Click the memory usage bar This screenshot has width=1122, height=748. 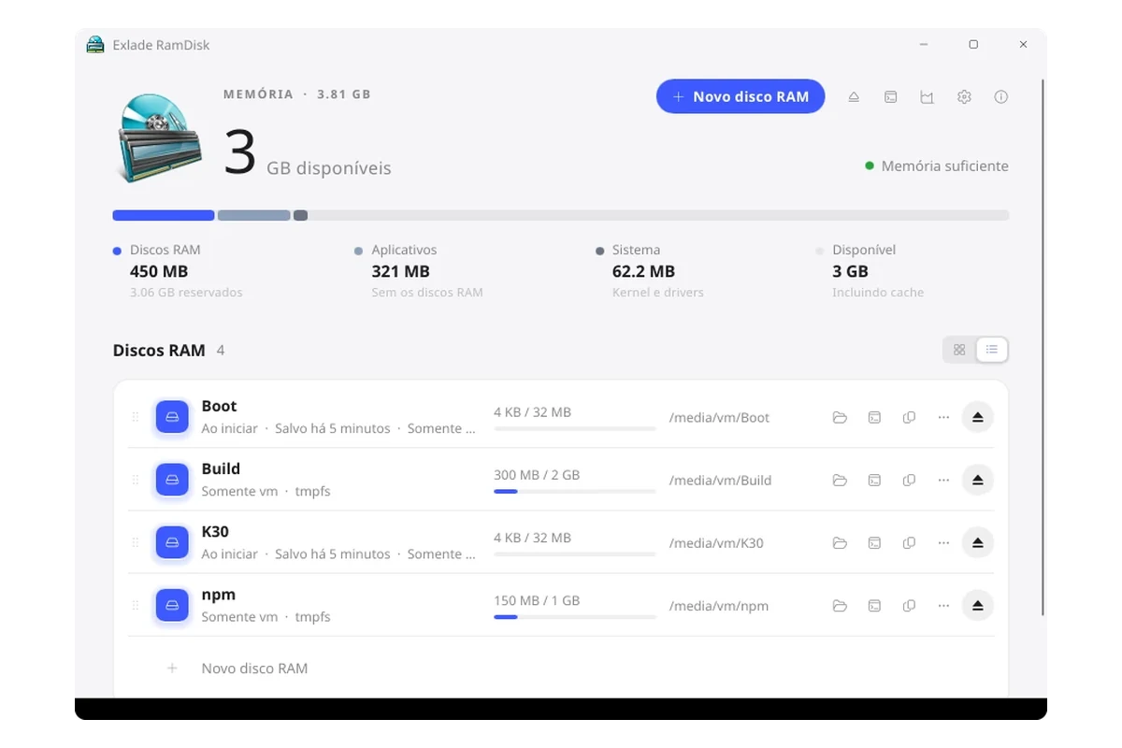pos(561,215)
